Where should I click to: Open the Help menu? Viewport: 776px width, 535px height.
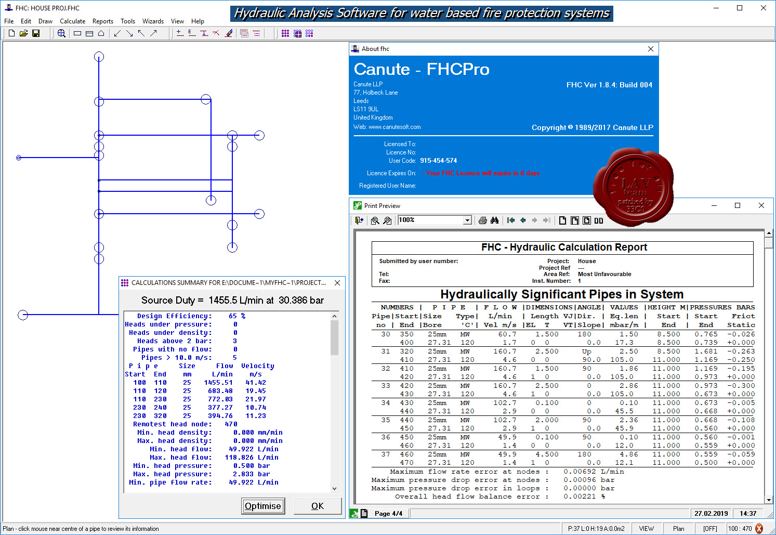point(198,21)
